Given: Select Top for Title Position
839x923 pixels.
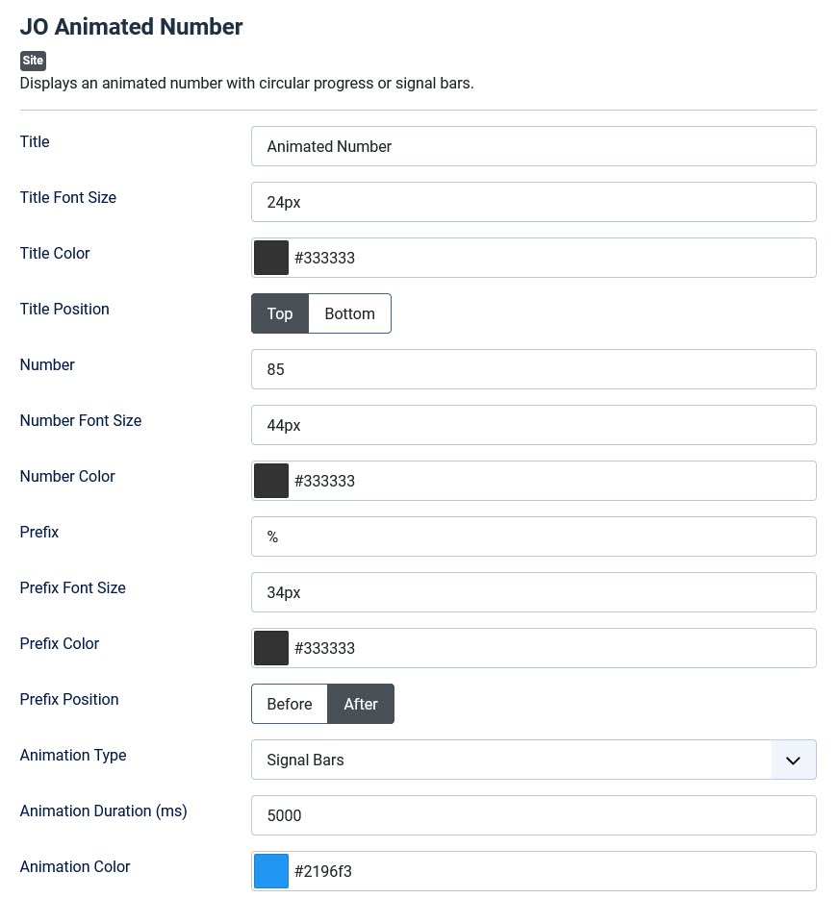Looking at the screenshot, I should coord(280,313).
